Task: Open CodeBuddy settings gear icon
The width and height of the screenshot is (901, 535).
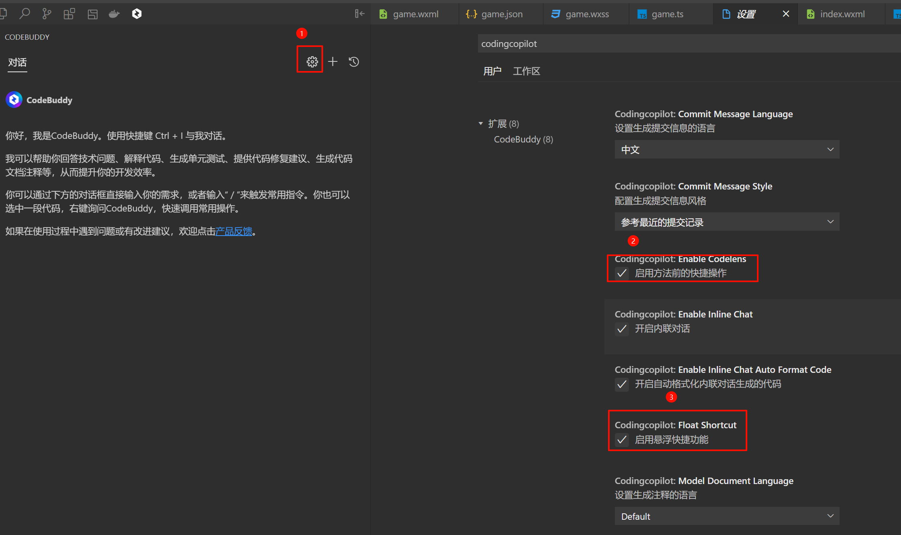Action: [312, 61]
